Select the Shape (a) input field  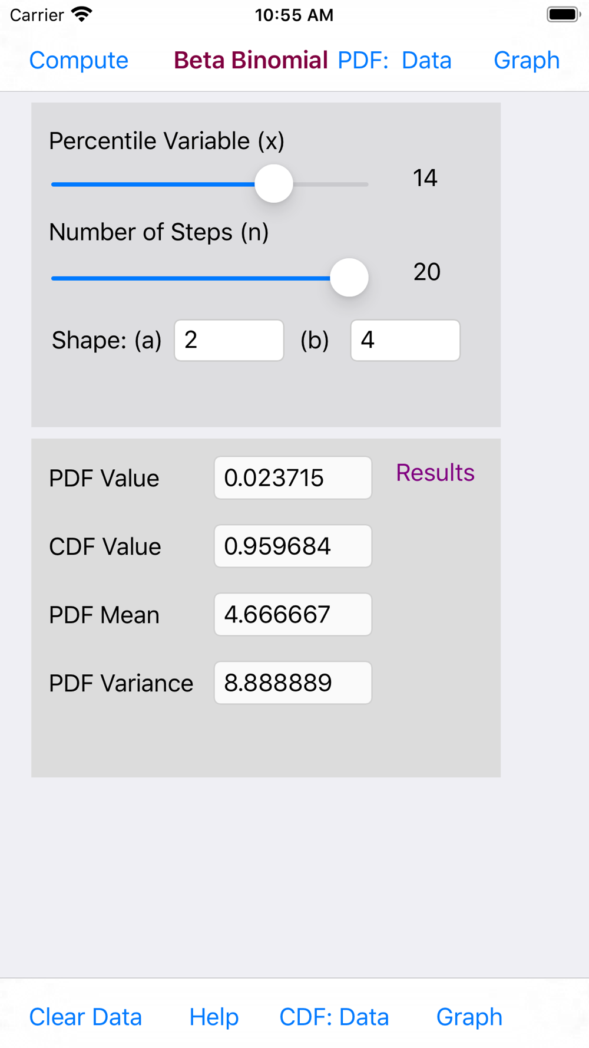pos(229,340)
